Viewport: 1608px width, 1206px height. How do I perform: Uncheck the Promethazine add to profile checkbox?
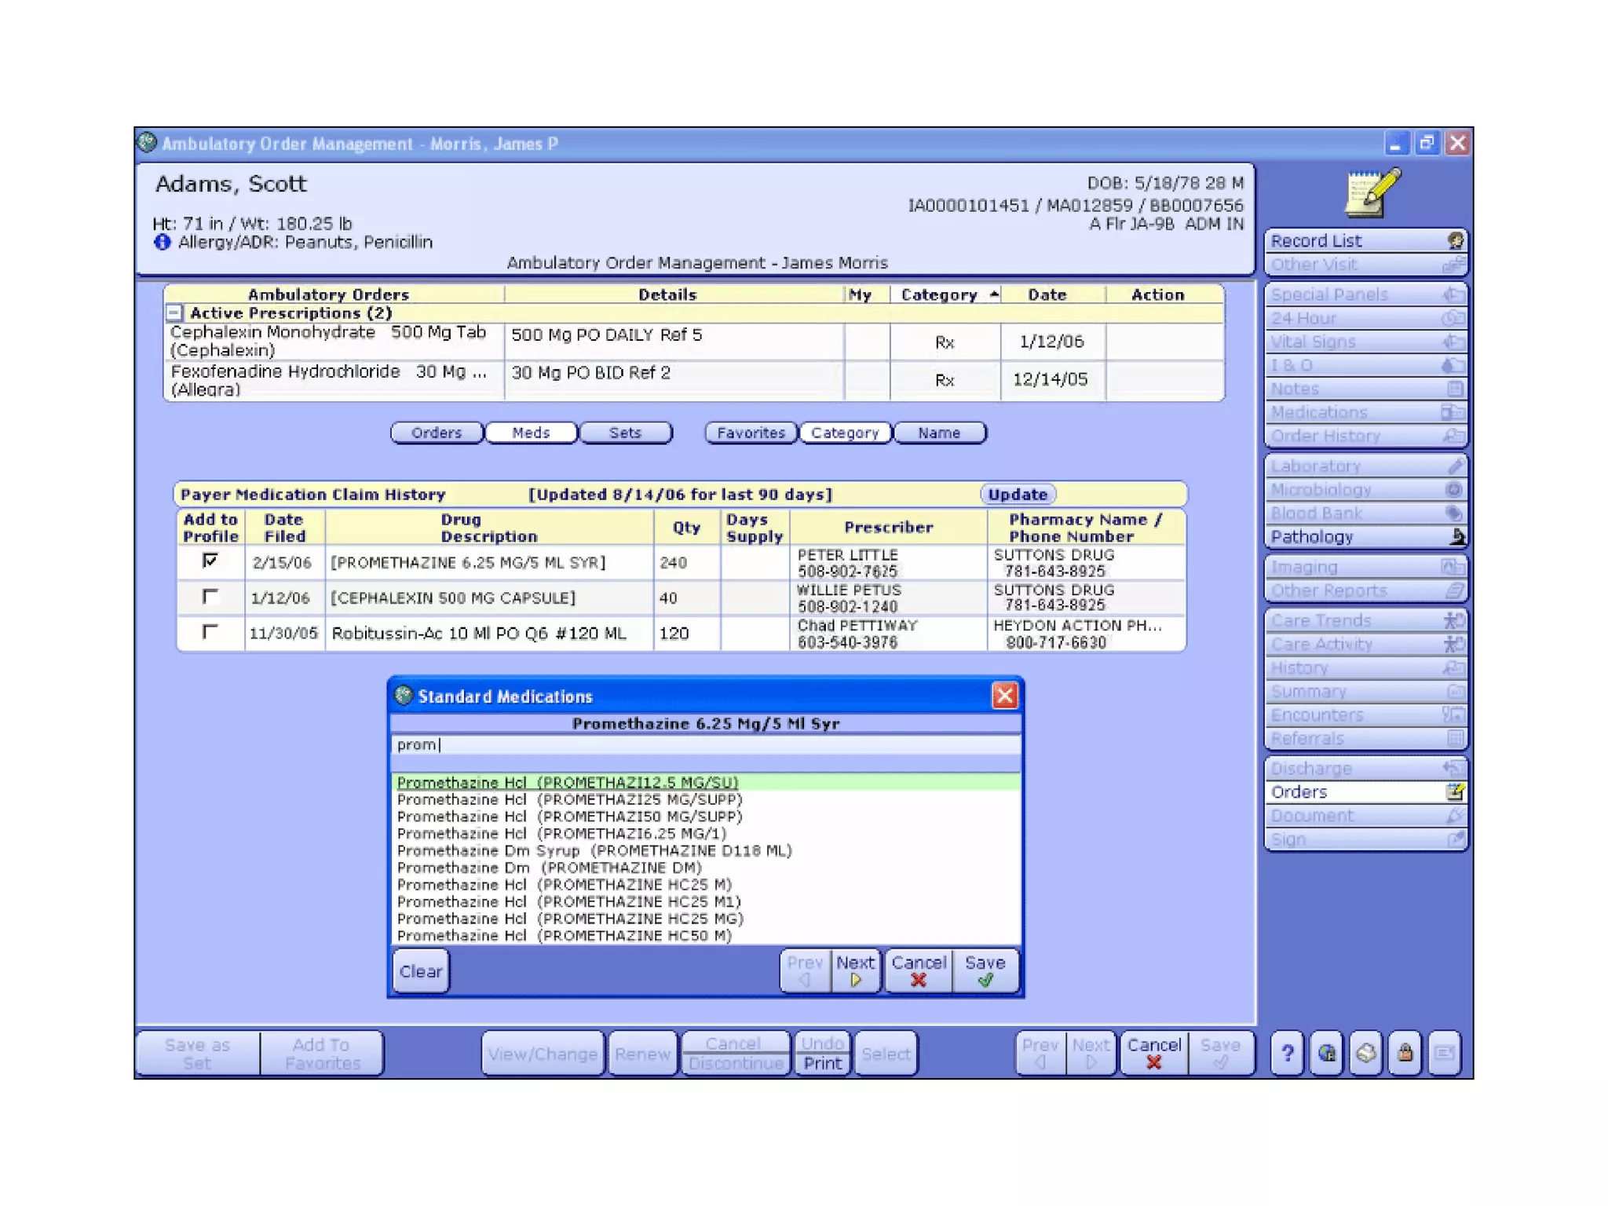[x=210, y=561]
